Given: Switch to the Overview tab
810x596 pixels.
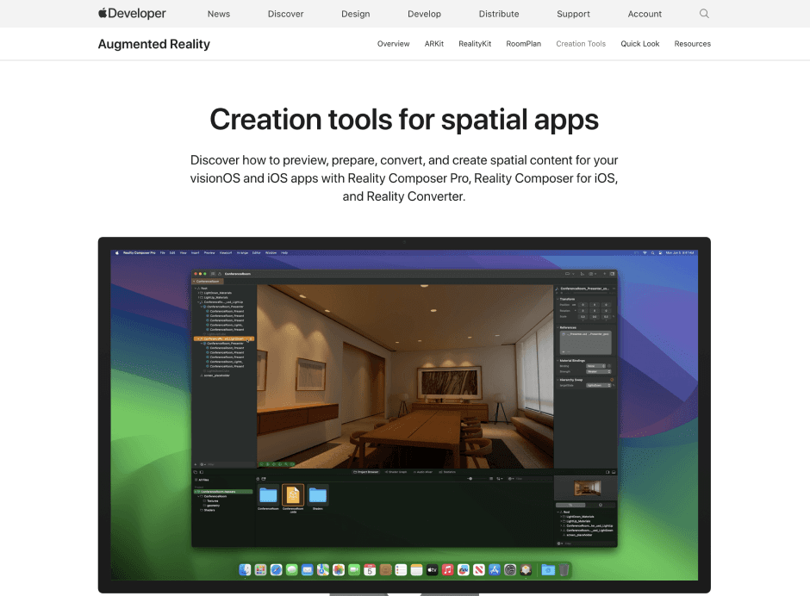Looking at the screenshot, I should tap(393, 44).
